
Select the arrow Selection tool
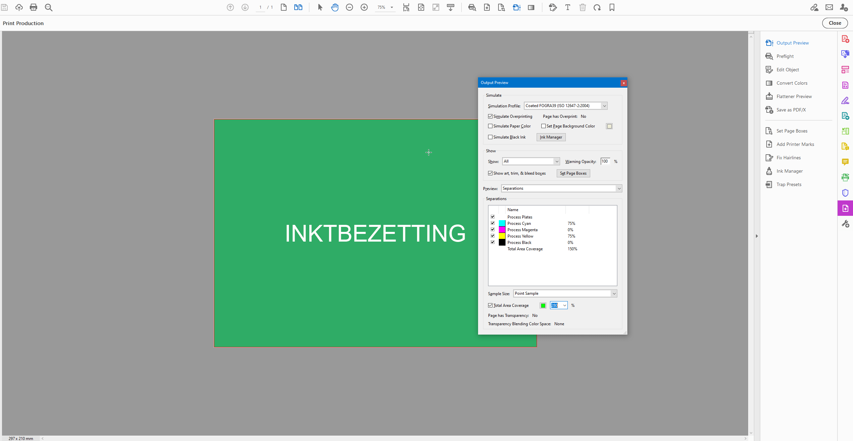click(320, 7)
